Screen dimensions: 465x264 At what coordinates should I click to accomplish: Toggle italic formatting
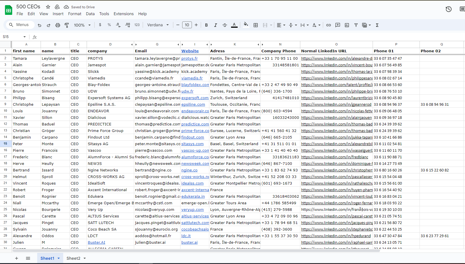[x=216, y=25]
